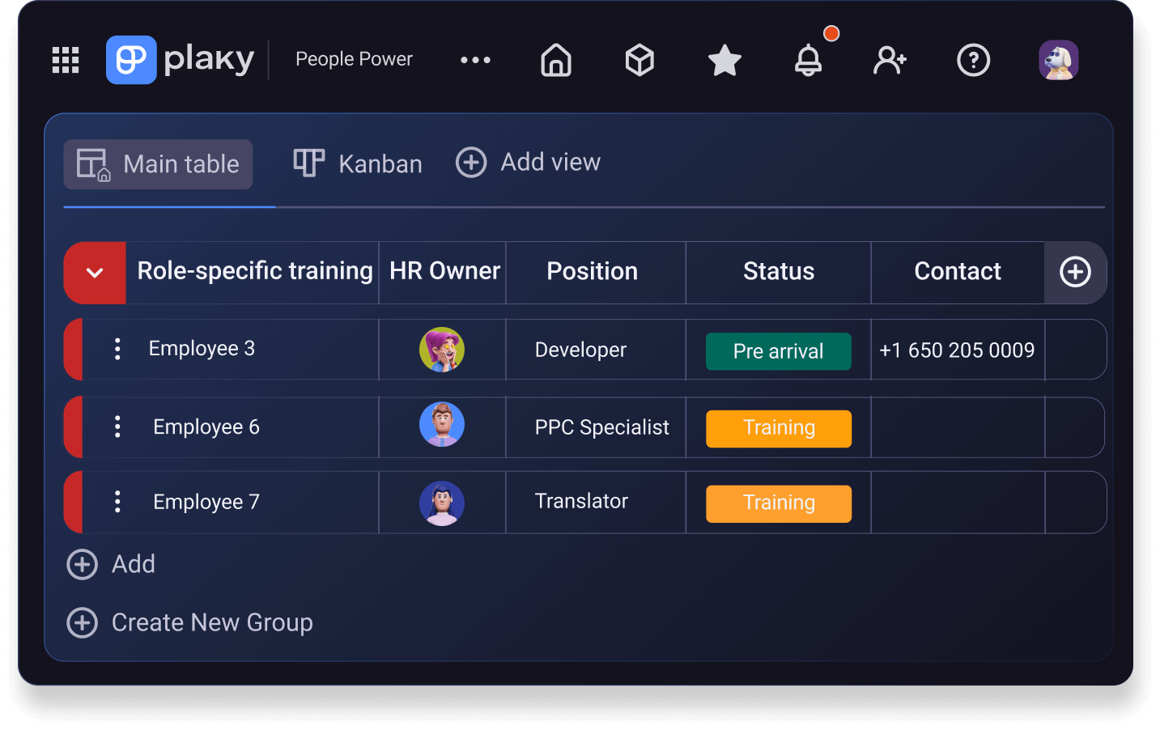Viewport: 1160px width, 730px height.
Task: Check notifications via the bell icon
Action: coord(809,61)
